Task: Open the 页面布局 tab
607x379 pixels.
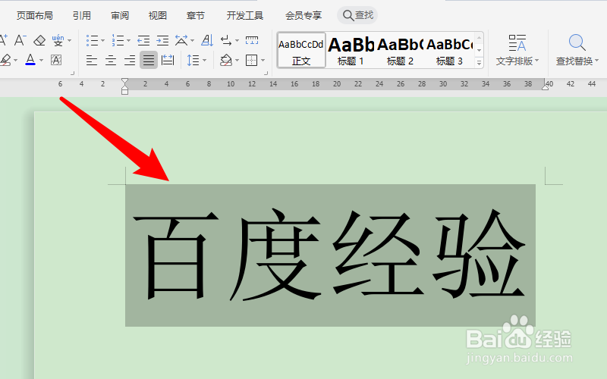Action: (34, 15)
